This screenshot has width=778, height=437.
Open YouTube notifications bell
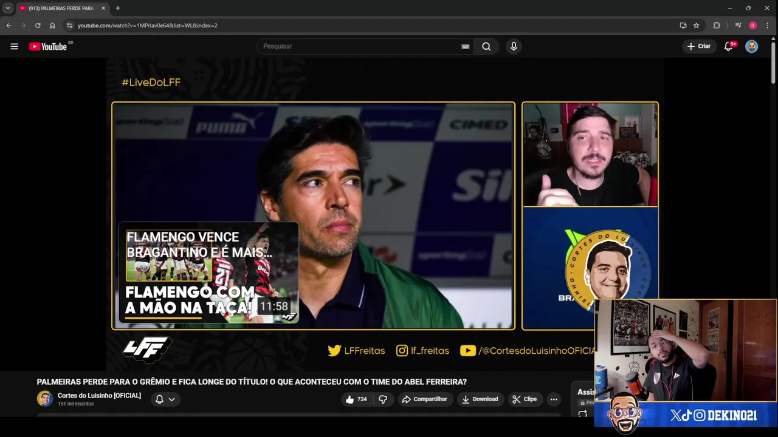729,46
